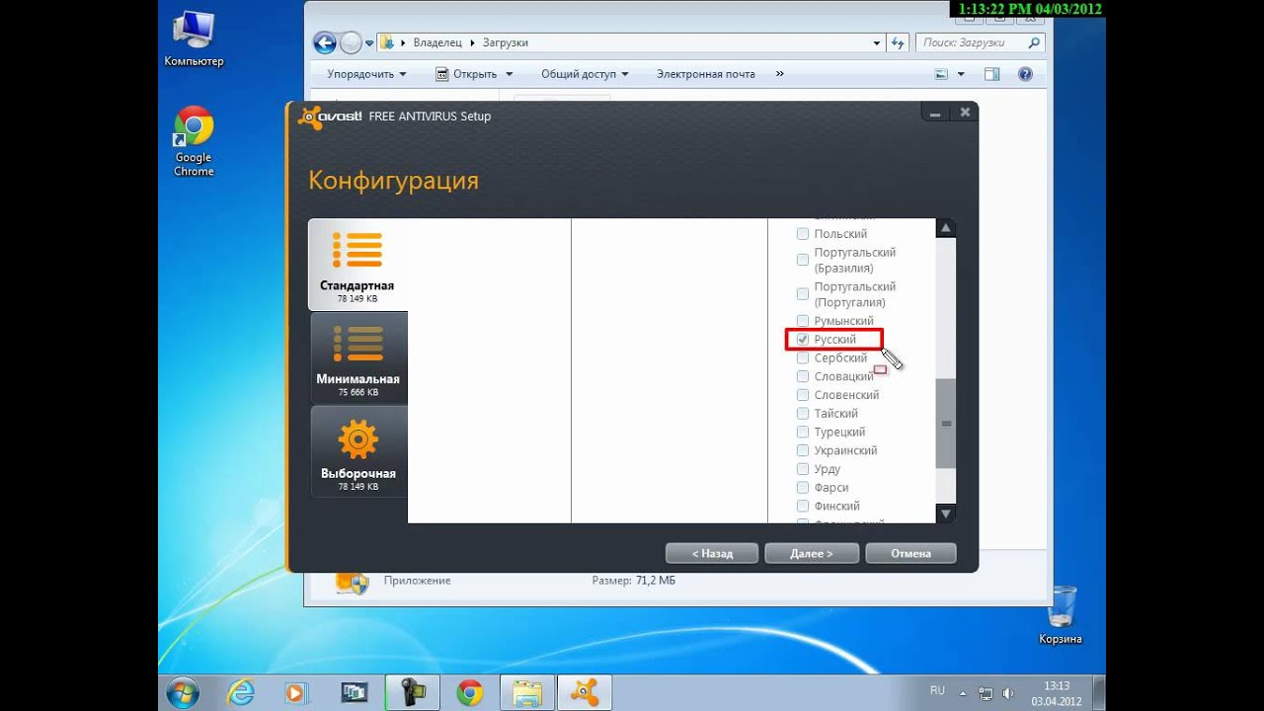Image resolution: width=1264 pixels, height=711 pixels.
Task: Uncheck the Русский language checkbox
Action: pos(803,340)
